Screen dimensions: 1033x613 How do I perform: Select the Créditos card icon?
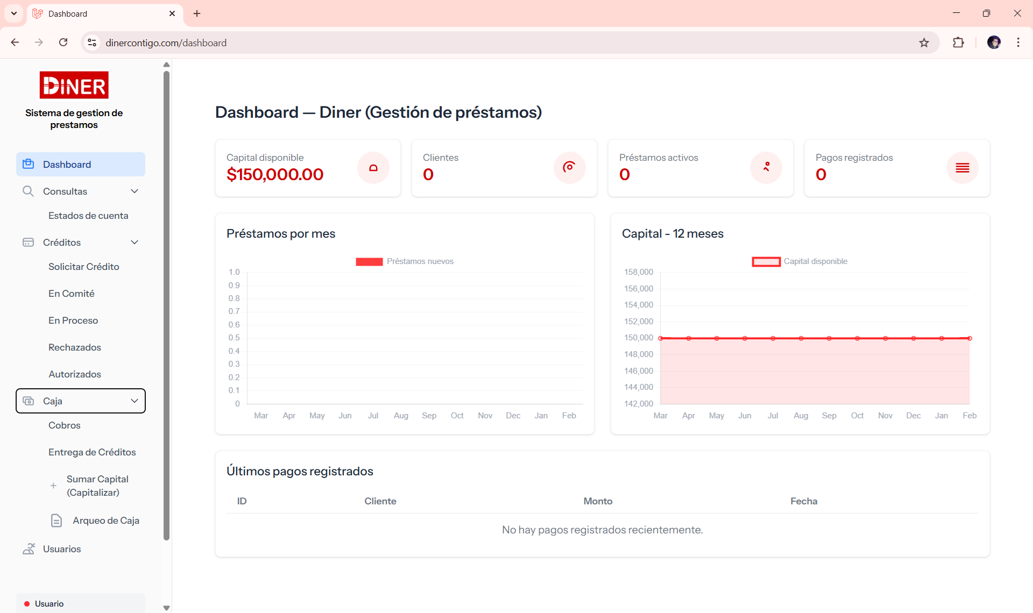pos(28,242)
